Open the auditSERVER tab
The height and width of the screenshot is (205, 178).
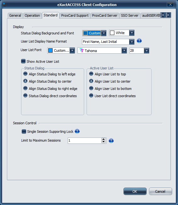[151, 15]
